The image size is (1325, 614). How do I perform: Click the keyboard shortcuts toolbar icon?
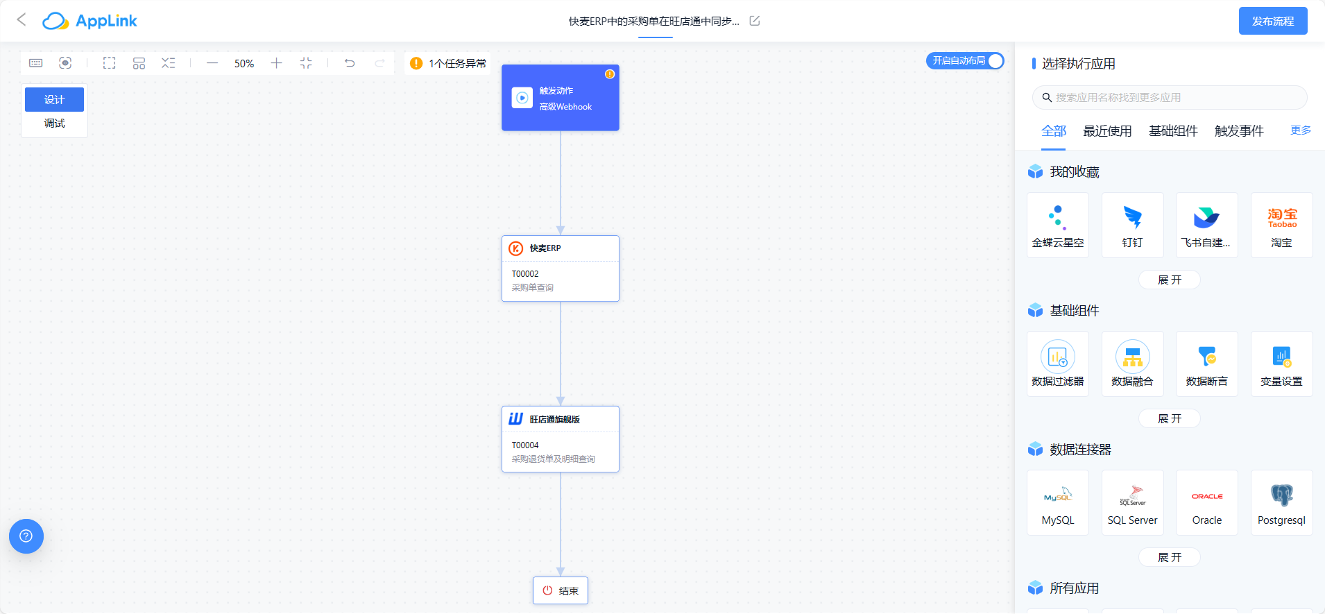[x=36, y=63]
